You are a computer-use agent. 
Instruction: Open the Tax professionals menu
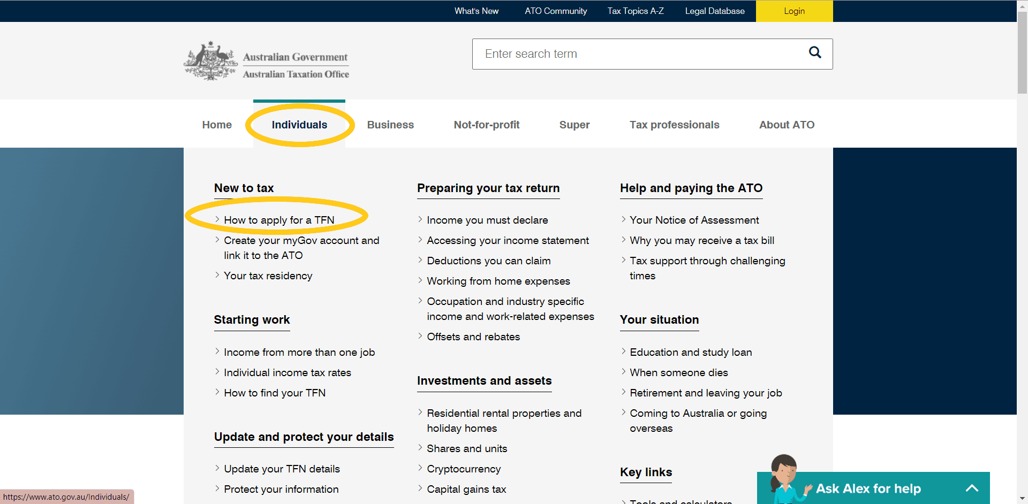click(x=674, y=125)
